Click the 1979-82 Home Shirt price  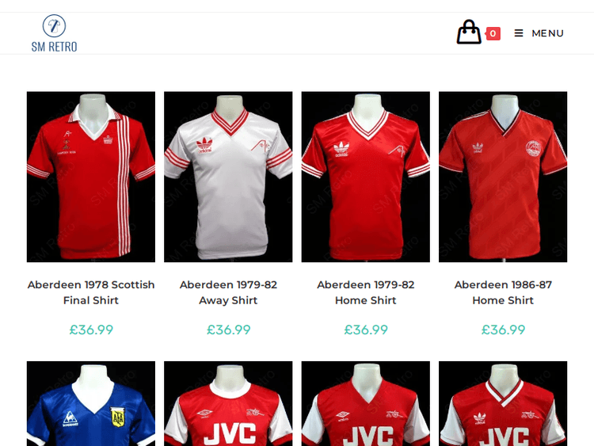[365, 330]
